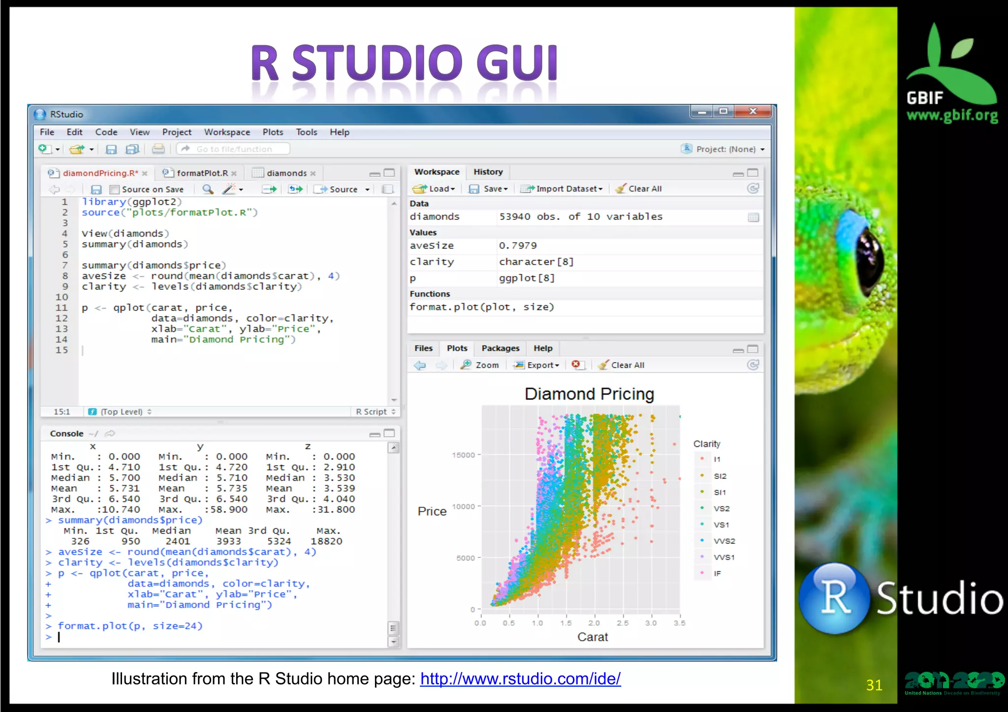The height and width of the screenshot is (712, 1008).
Task: Open the Code menu
Action: click(106, 132)
